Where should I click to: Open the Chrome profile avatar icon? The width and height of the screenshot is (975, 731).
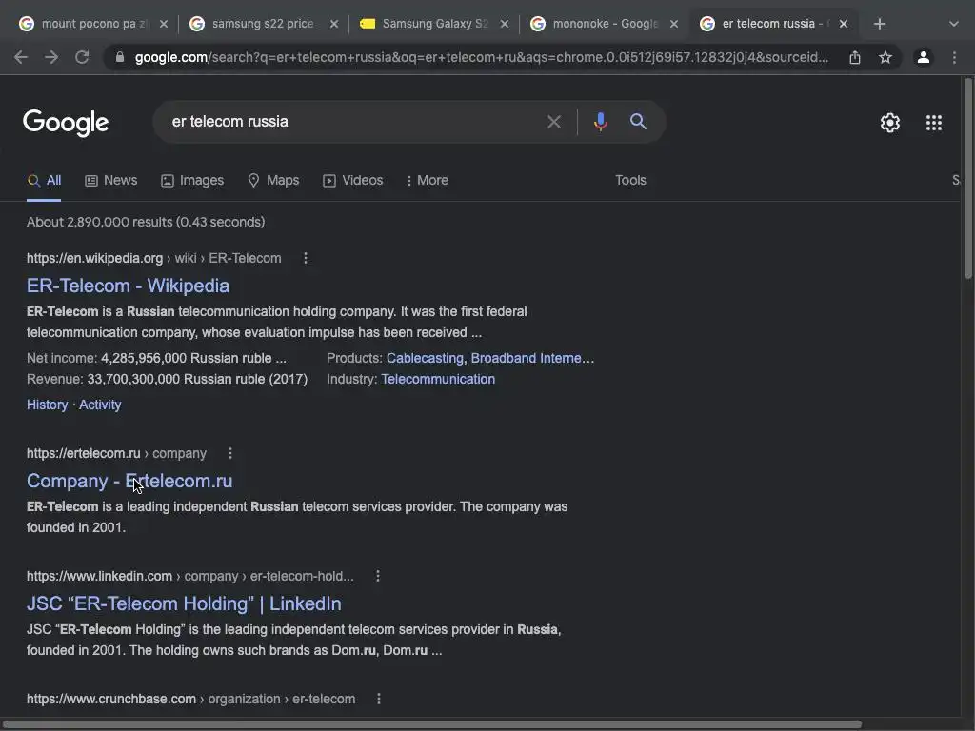pyautogui.click(x=924, y=57)
